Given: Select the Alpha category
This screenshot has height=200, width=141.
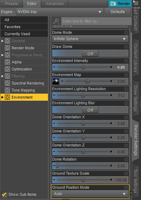Looking at the screenshot, I should click(x=24, y=62).
